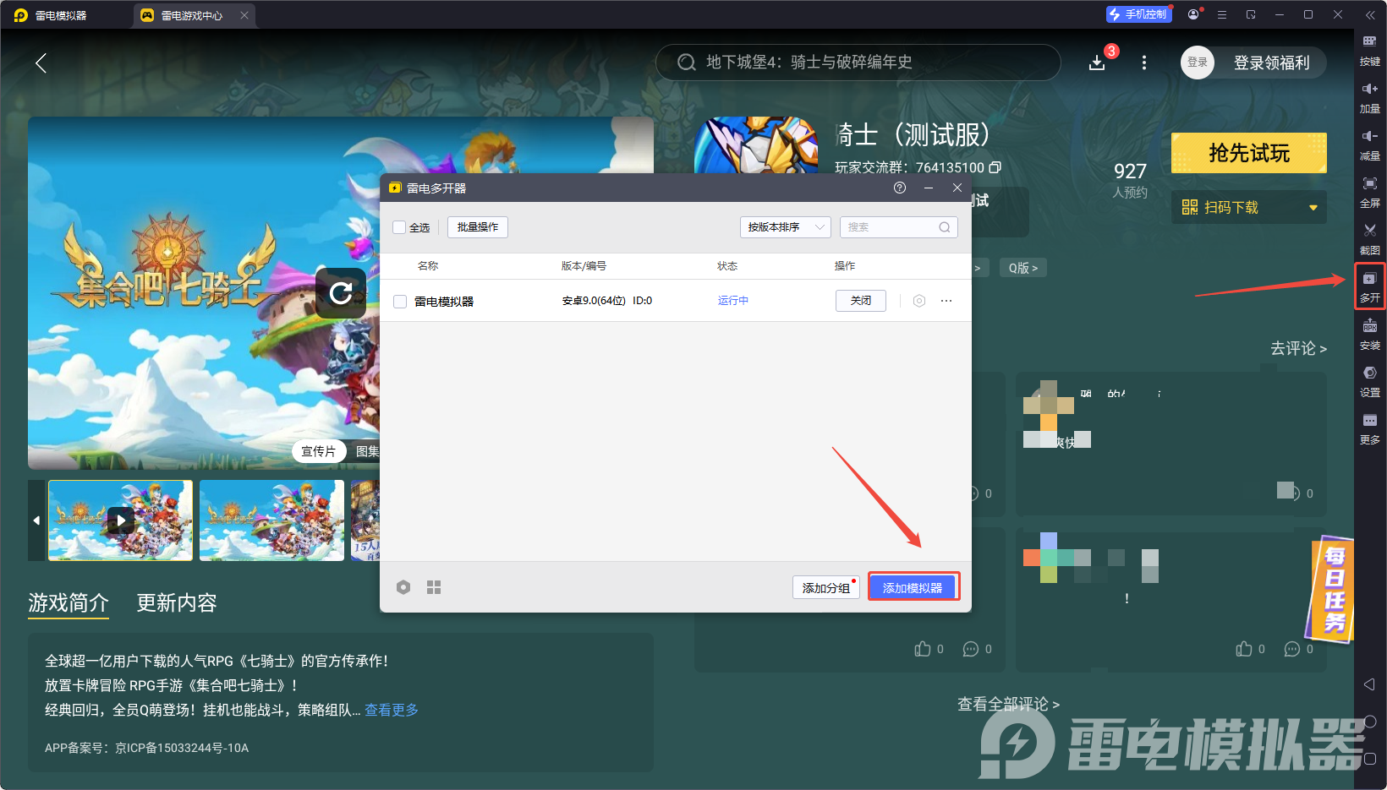Image resolution: width=1387 pixels, height=790 pixels.
Task: Open the hamburger menu in title bar
Action: click(x=1222, y=14)
